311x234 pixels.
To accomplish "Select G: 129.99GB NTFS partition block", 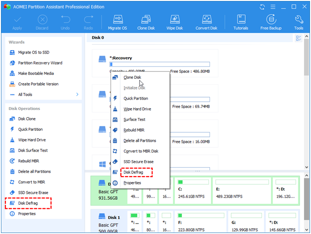I will (x=246, y=222).
